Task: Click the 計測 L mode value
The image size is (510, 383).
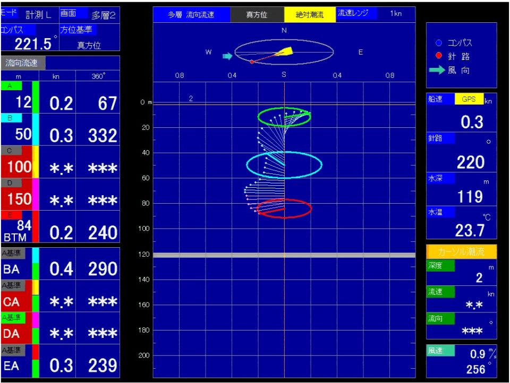Action: [x=38, y=15]
